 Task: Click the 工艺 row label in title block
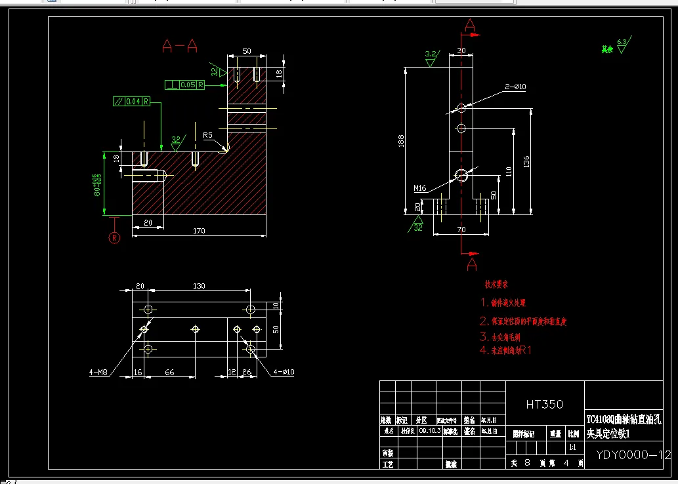point(387,464)
